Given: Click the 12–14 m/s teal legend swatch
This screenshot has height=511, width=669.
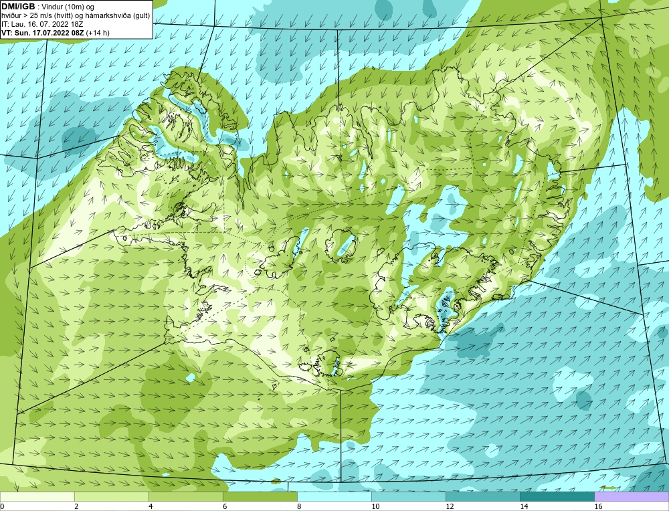Looking at the screenshot, I should (x=482, y=496).
